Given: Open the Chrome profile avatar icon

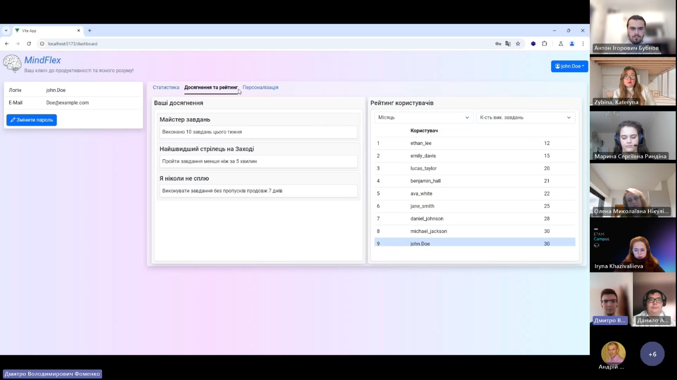Looking at the screenshot, I should click(571, 44).
